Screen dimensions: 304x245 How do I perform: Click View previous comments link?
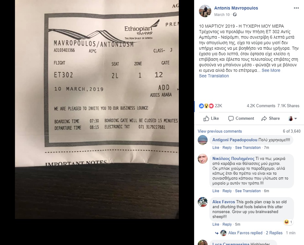(x=220, y=131)
